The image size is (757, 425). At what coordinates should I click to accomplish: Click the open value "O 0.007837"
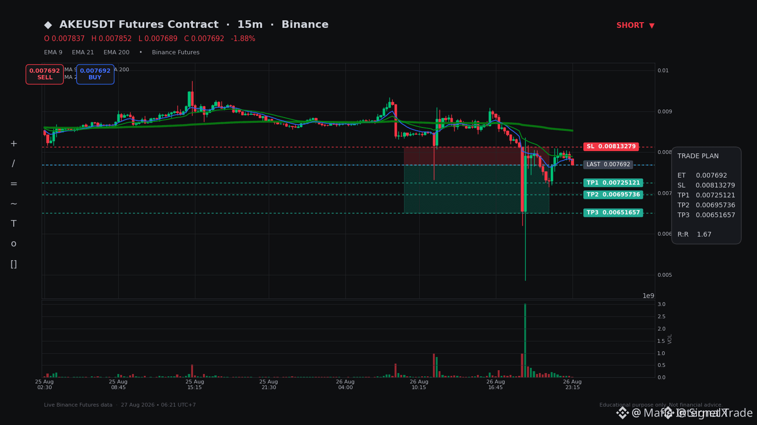click(x=64, y=39)
